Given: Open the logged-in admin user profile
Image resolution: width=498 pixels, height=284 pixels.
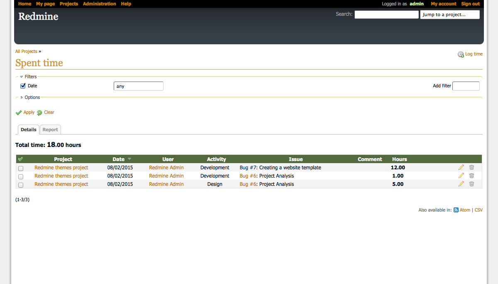Looking at the screenshot, I should (417, 4).
